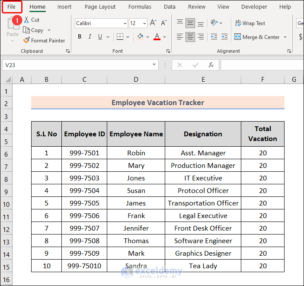
Task: Open the Clipboard dialog launcher
Action: pyautogui.click(x=67, y=51)
